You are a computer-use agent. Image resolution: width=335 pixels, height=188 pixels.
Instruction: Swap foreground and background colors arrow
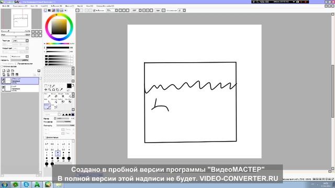click(73, 85)
